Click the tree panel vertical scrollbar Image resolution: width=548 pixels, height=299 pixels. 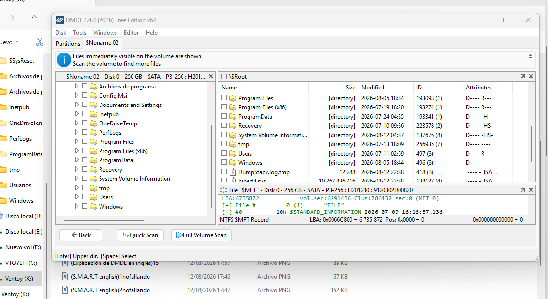point(211,166)
